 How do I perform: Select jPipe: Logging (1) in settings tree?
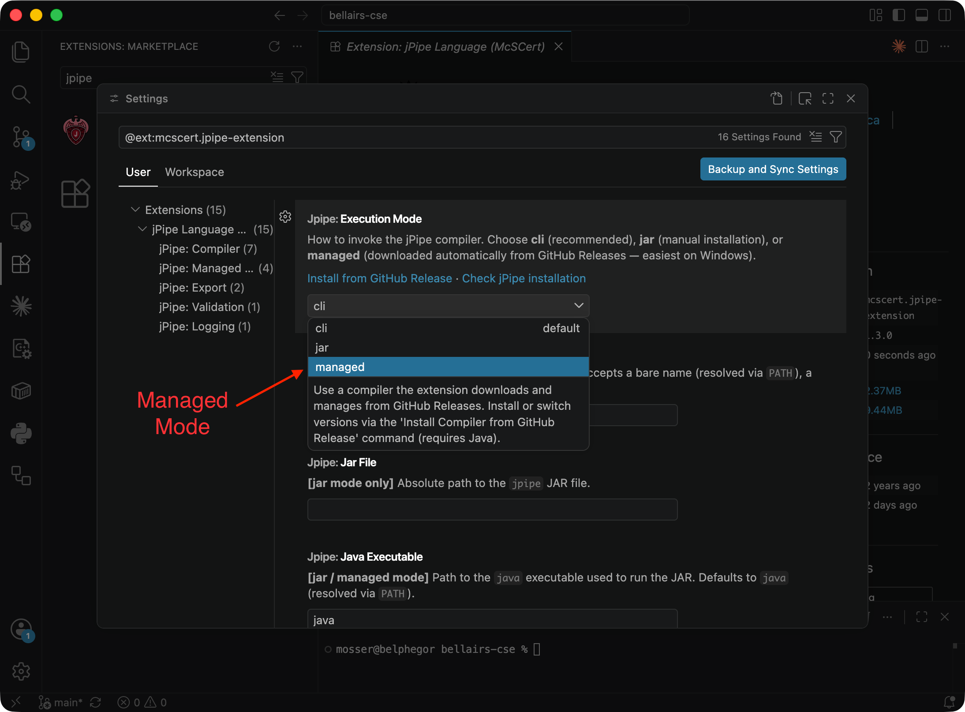coord(205,326)
